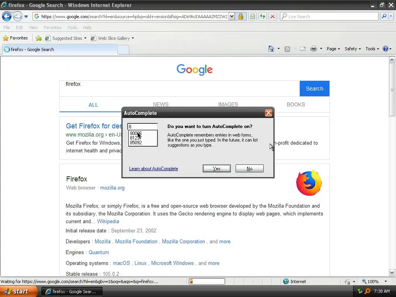Open the mozilla.org link under Firefox
This screenshot has width=396, height=297.
click(112, 188)
